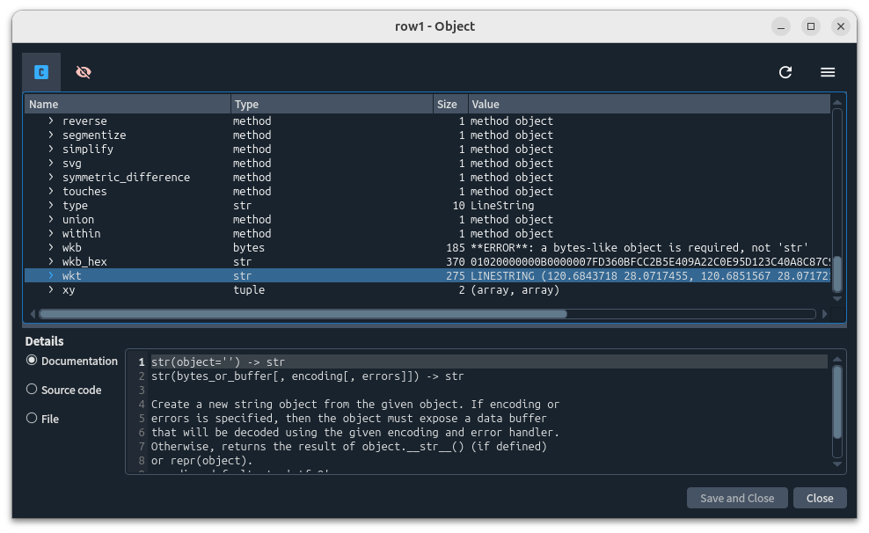This screenshot has height=533, width=869.
Task: Expand the wkt attribute row
Action: point(51,275)
